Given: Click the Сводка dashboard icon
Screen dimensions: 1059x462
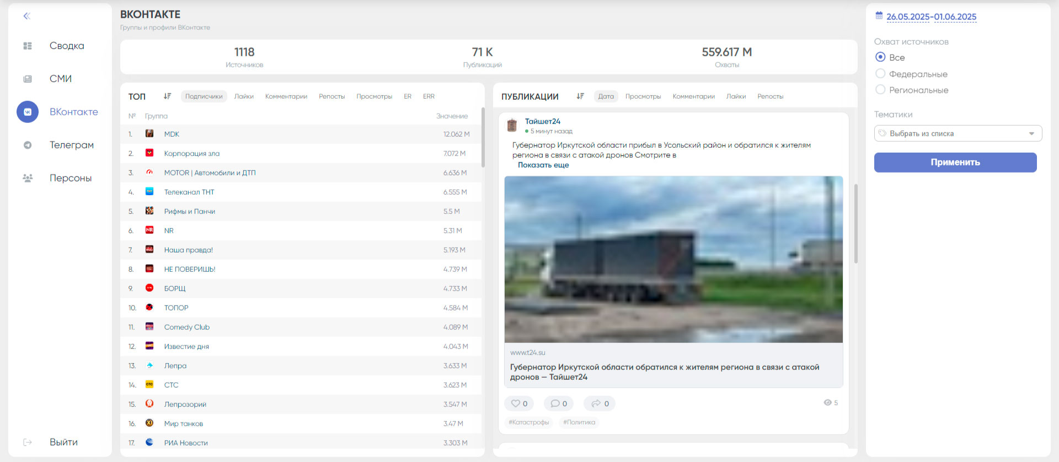Looking at the screenshot, I should [x=28, y=46].
